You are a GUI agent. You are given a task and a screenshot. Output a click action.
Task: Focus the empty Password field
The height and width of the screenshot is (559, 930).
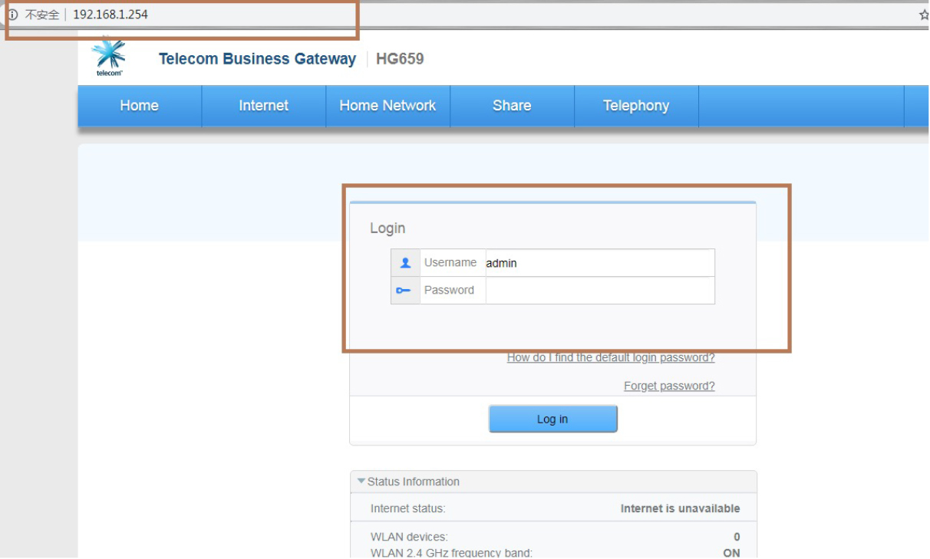(x=600, y=291)
